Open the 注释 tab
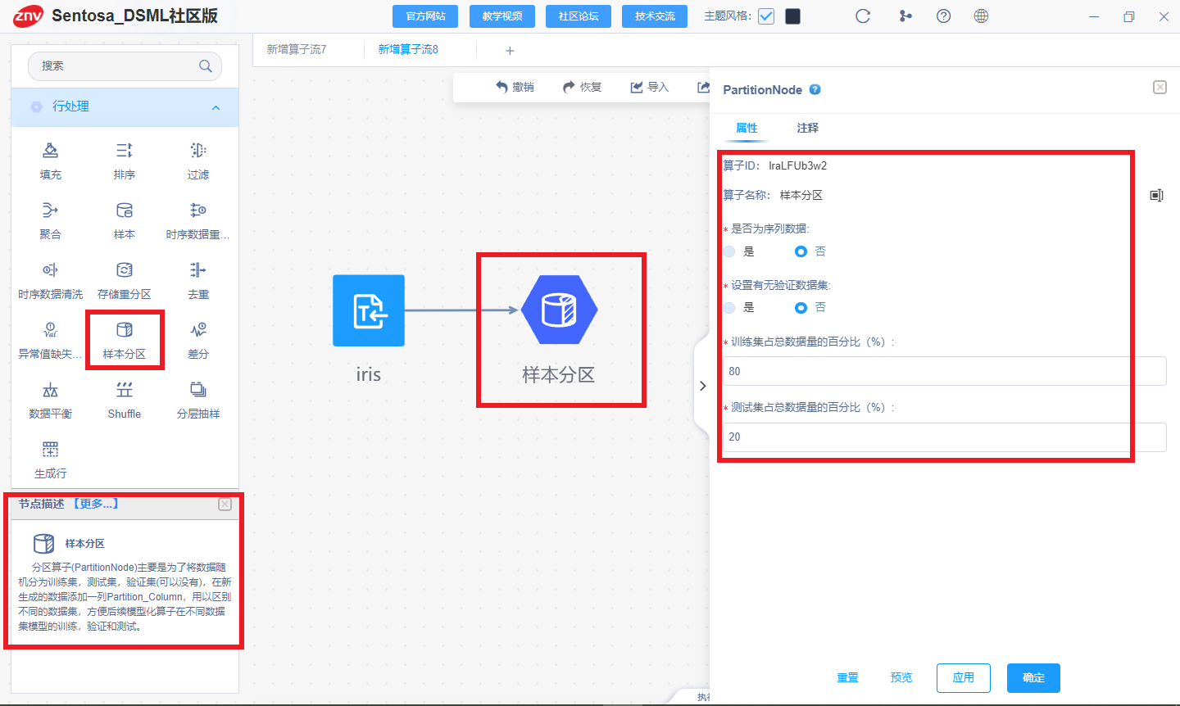The image size is (1180, 706). click(x=808, y=128)
